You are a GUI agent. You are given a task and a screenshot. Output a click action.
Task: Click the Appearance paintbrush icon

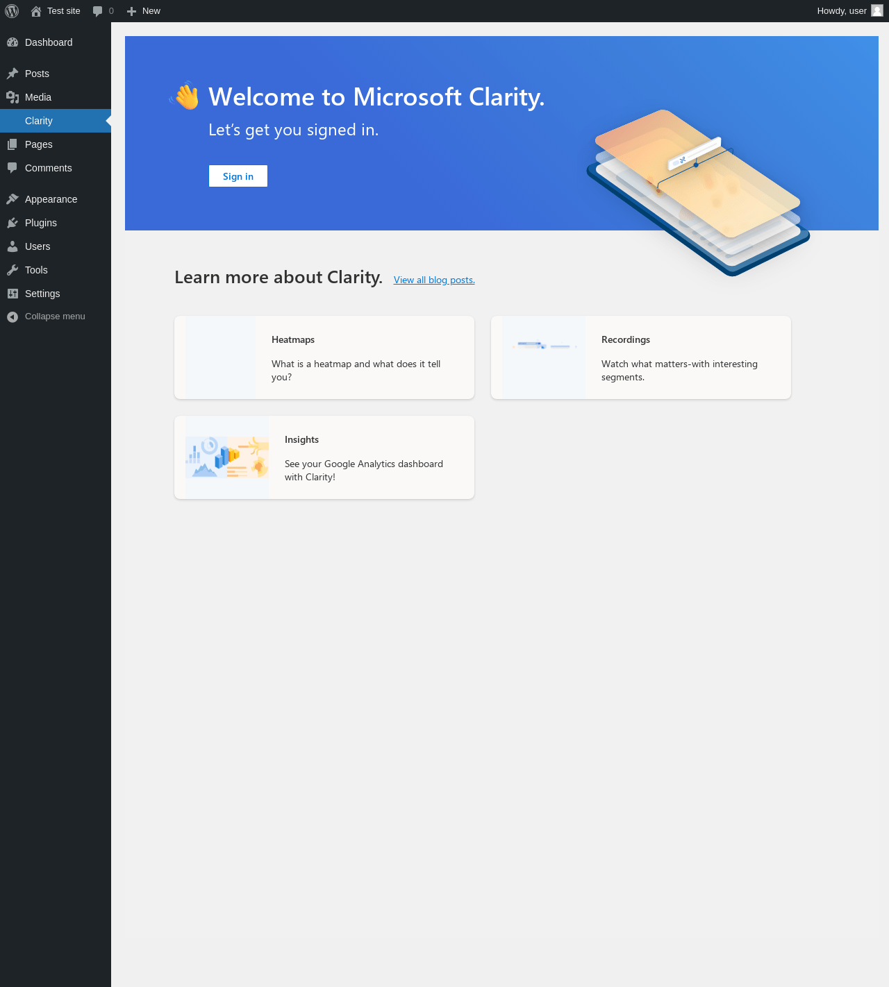(13, 199)
